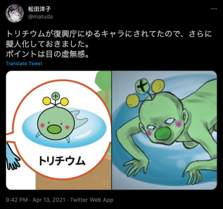Click the Apr 13, 2021 date
The image size is (223, 209).
(x=49, y=200)
